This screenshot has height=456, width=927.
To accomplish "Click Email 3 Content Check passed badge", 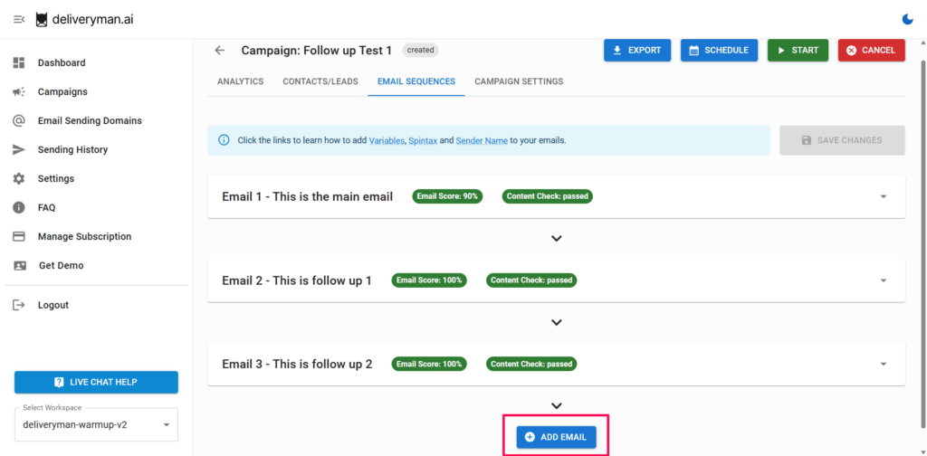I will coord(531,364).
